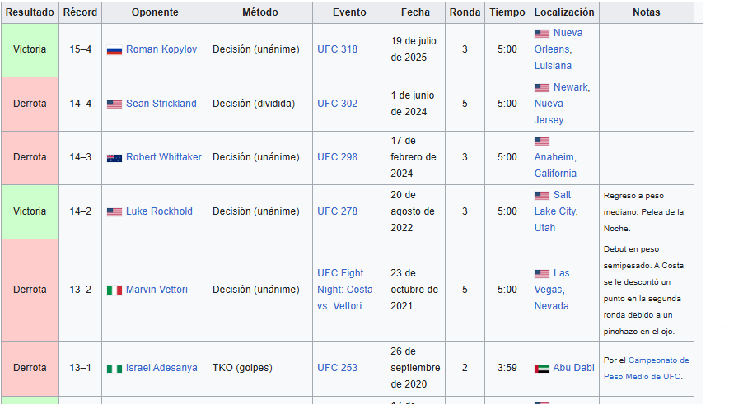
Task: Click the US flag next to Salt Lake City
Action: (x=542, y=196)
